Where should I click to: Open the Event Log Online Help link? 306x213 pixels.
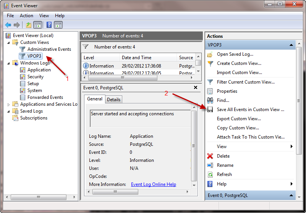tap(154, 184)
